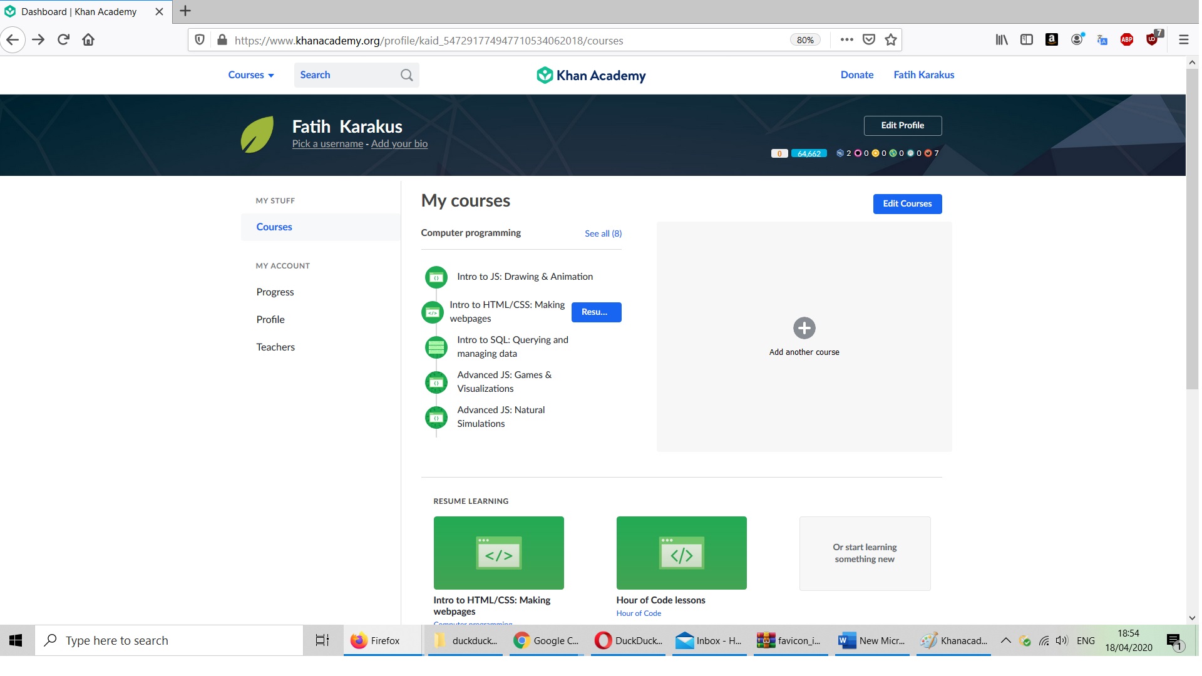Open Task View on the taskbar
1202x676 pixels.
tap(322, 640)
